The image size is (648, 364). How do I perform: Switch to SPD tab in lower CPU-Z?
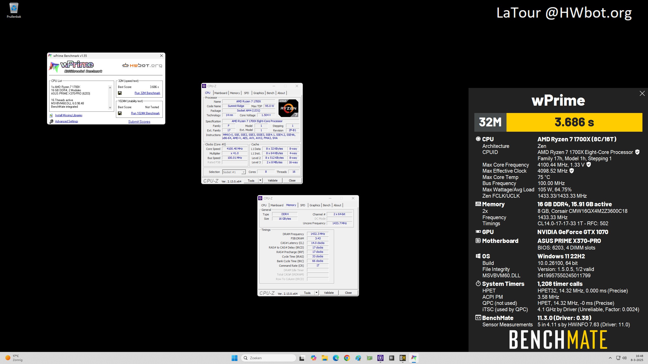pyautogui.click(x=303, y=205)
